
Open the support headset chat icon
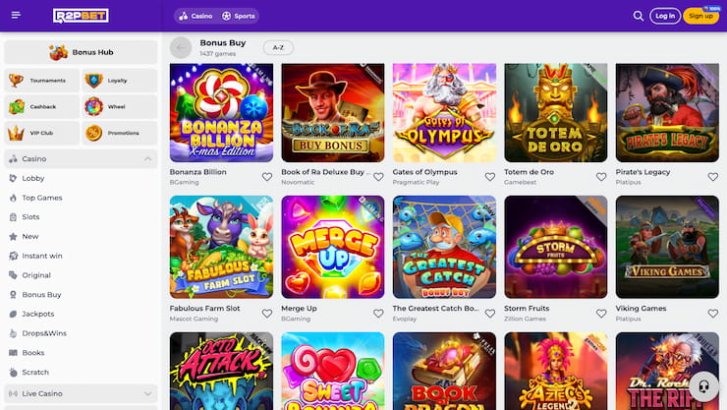[x=702, y=385]
